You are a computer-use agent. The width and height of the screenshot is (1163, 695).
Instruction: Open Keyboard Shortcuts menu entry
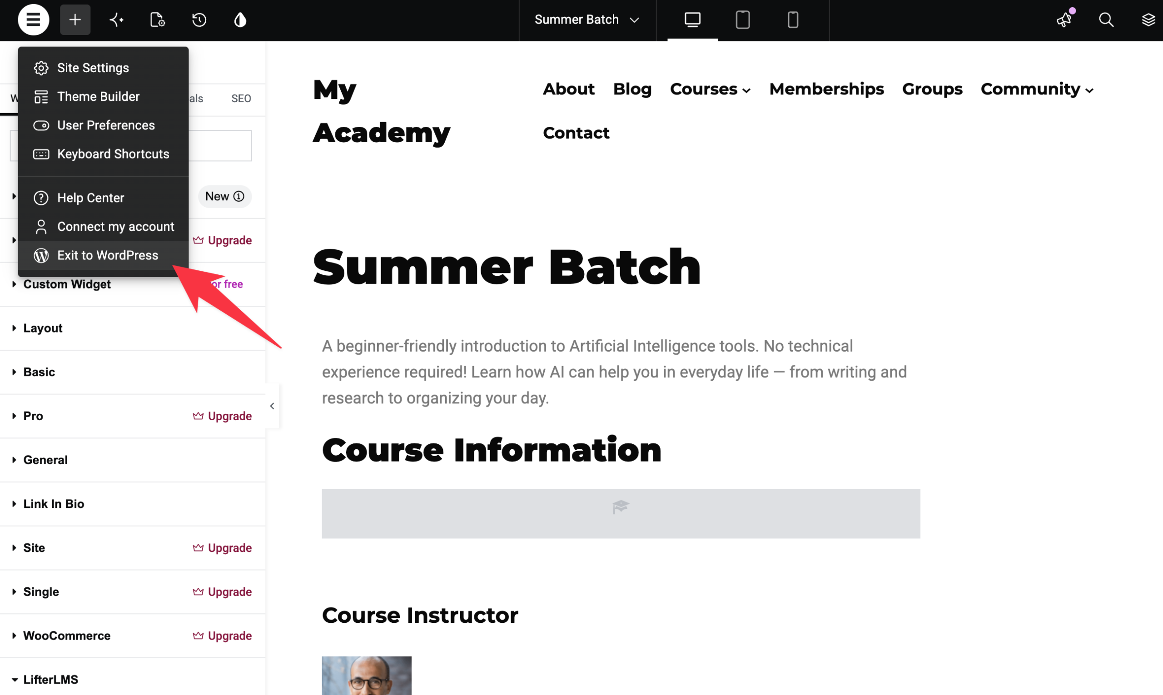pyautogui.click(x=103, y=154)
